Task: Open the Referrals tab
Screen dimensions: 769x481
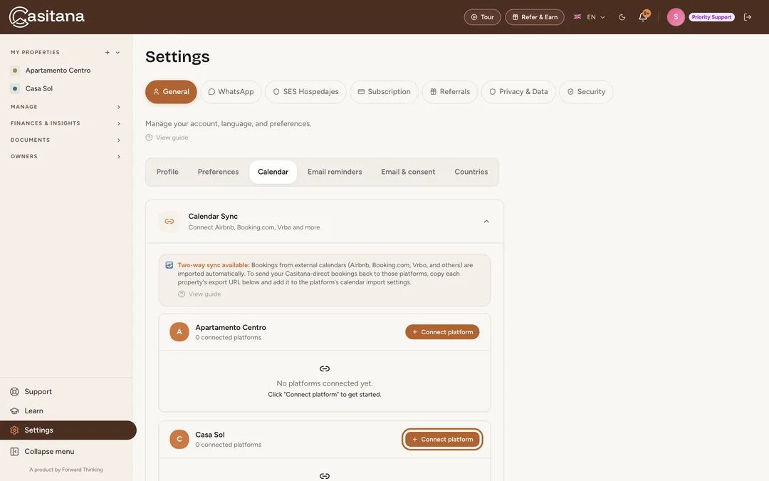Action: click(450, 92)
